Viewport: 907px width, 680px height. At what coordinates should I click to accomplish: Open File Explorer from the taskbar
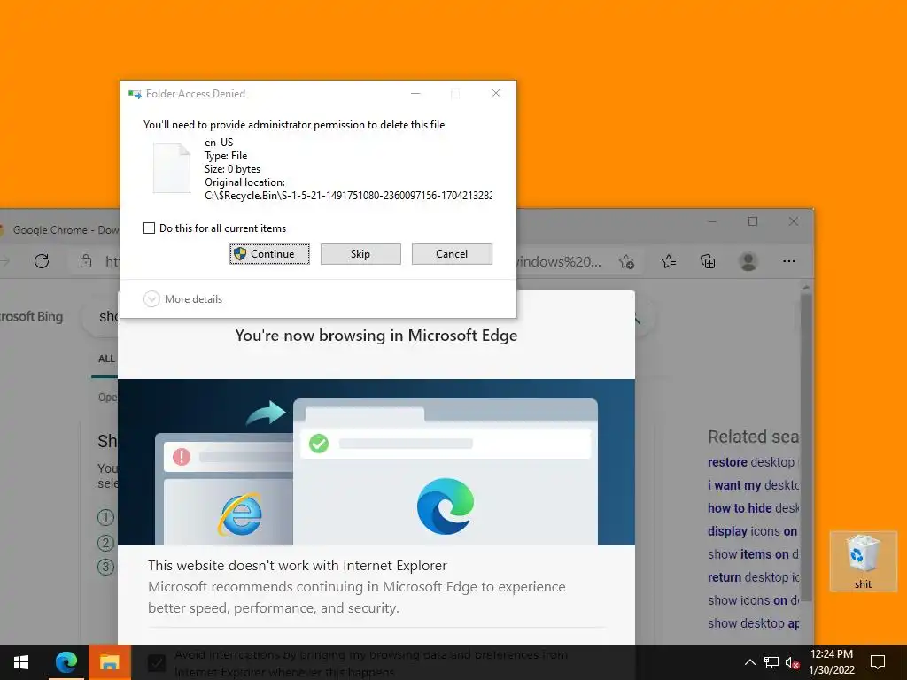click(109, 662)
